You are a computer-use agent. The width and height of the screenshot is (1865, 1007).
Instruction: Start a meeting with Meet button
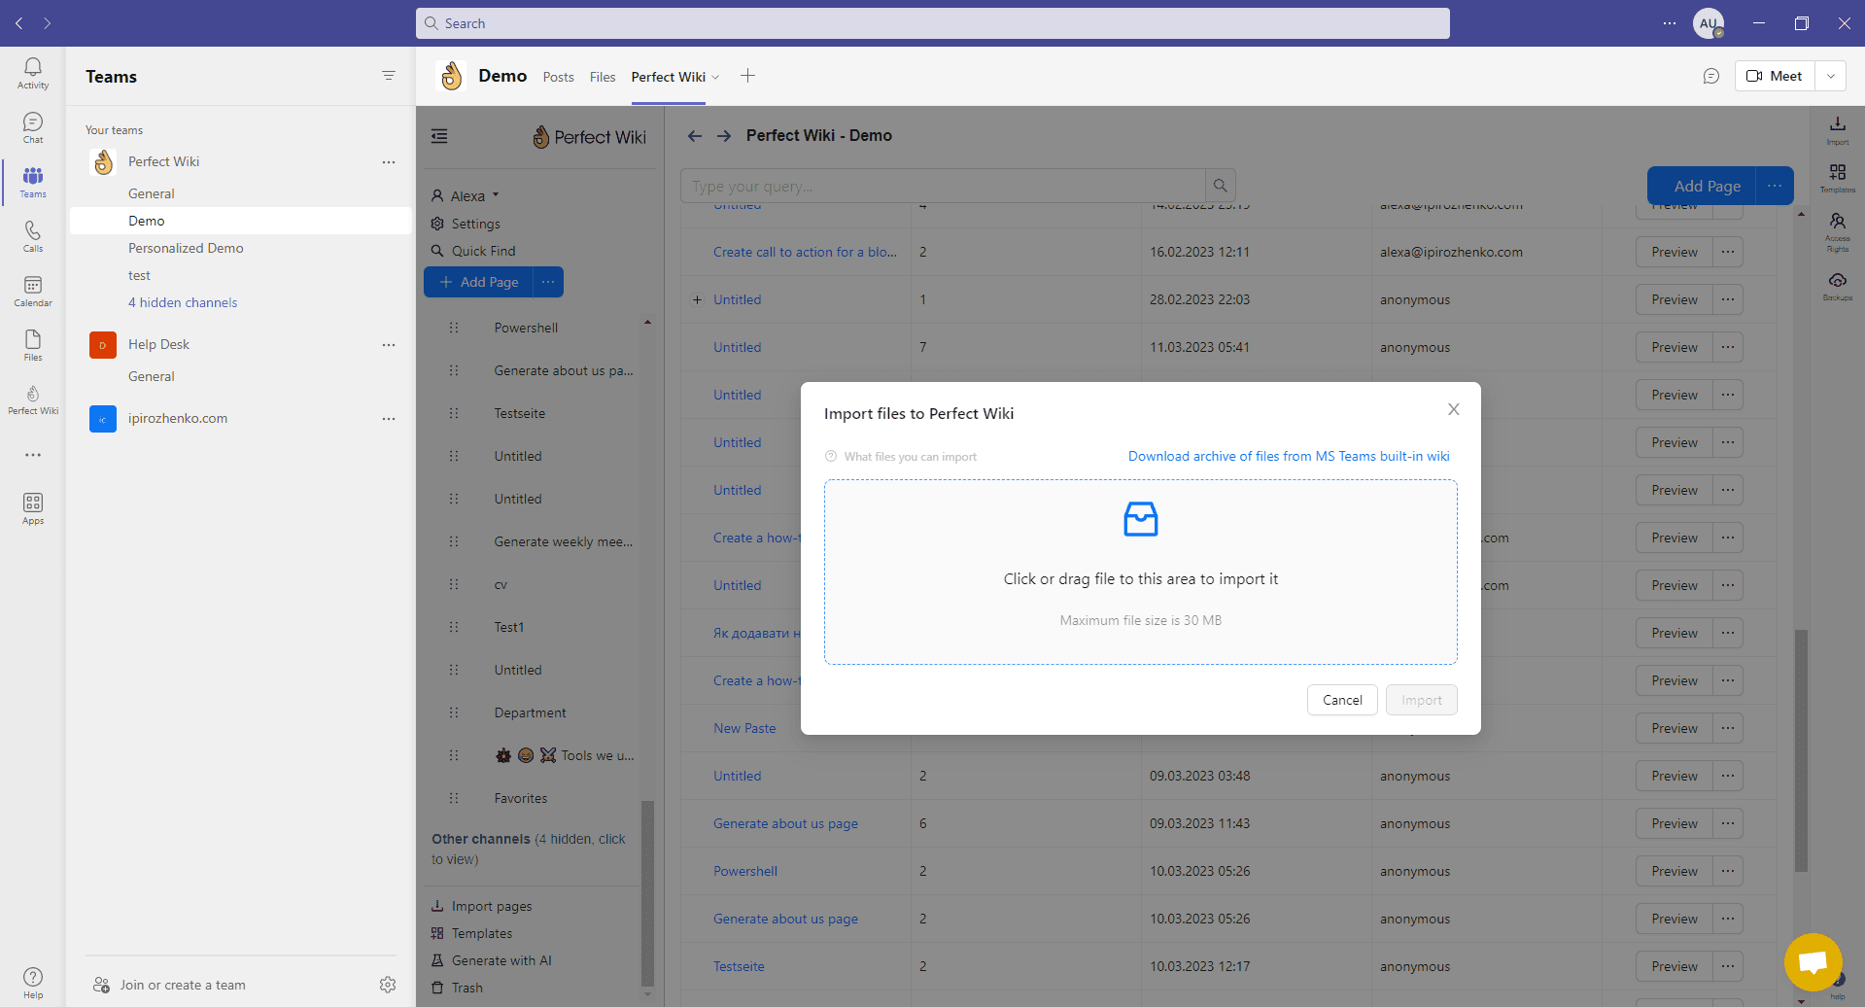pos(1775,76)
